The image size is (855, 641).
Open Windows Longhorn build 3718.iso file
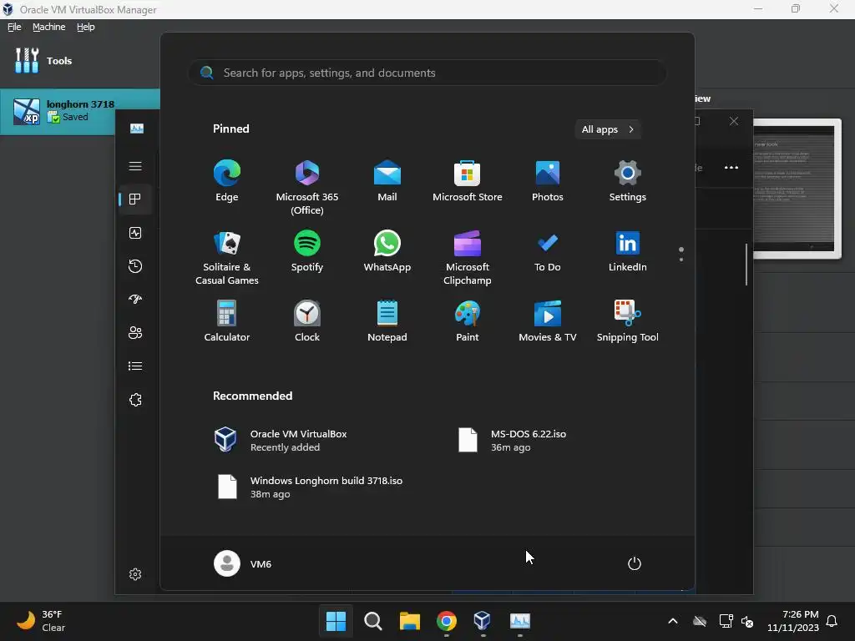tap(309, 487)
